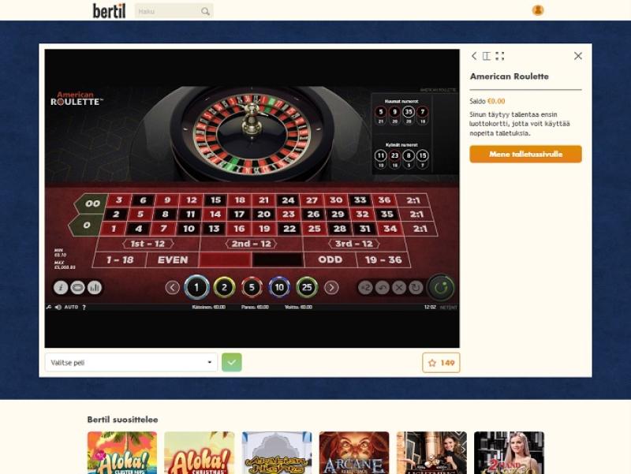Place bet on the EVEN field

[x=173, y=260]
